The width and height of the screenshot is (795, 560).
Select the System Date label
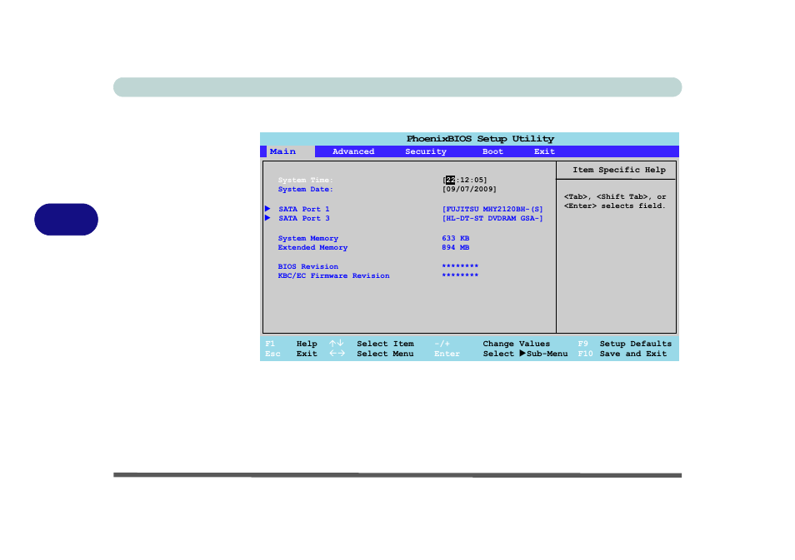coord(305,190)
